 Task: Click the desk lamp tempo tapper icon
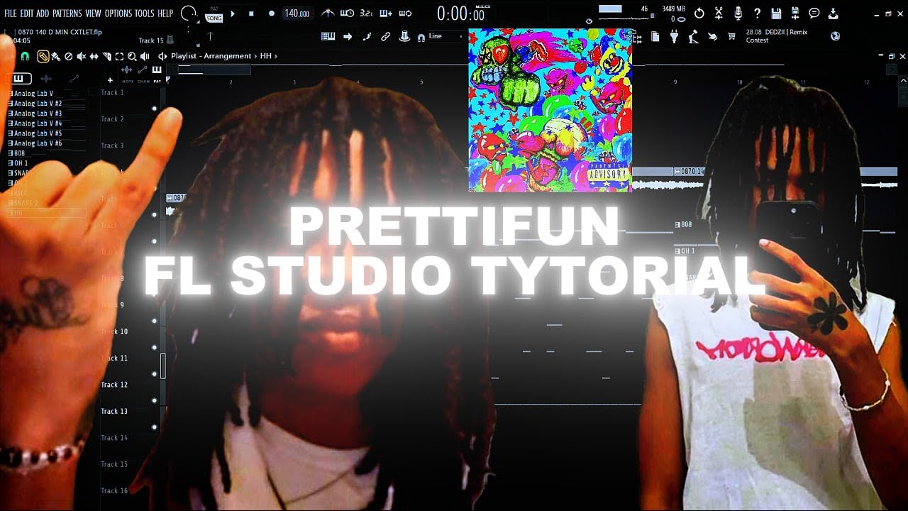pyautogui.click(x=693, y=36)
